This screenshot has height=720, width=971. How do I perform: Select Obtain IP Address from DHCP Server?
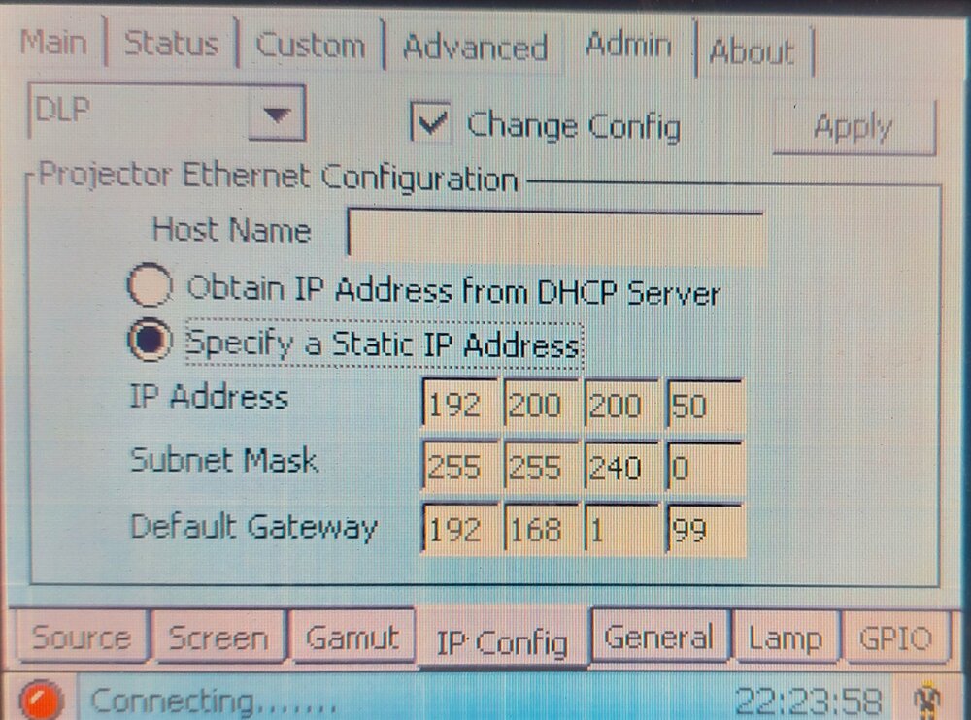[150, 285]
